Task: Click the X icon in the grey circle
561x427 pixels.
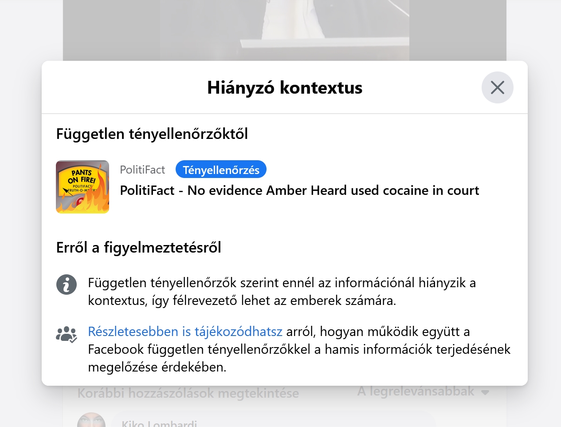Action: coord(497,87)
